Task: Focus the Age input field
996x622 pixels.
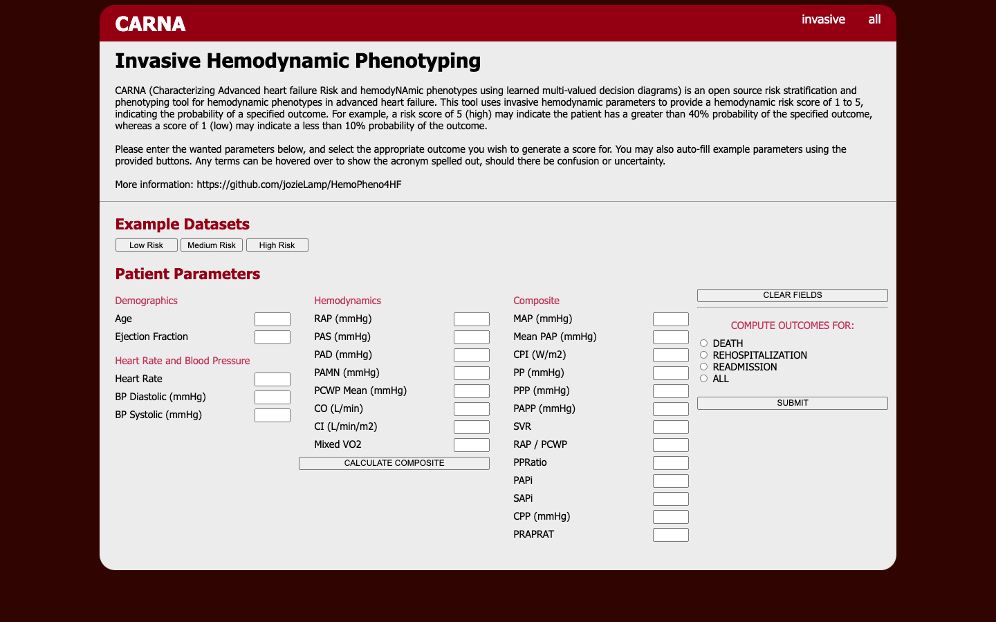Action: tap(273, 319)
